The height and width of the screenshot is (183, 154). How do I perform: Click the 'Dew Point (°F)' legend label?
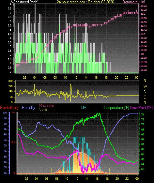pyautogui.click(x=141, y=108)
